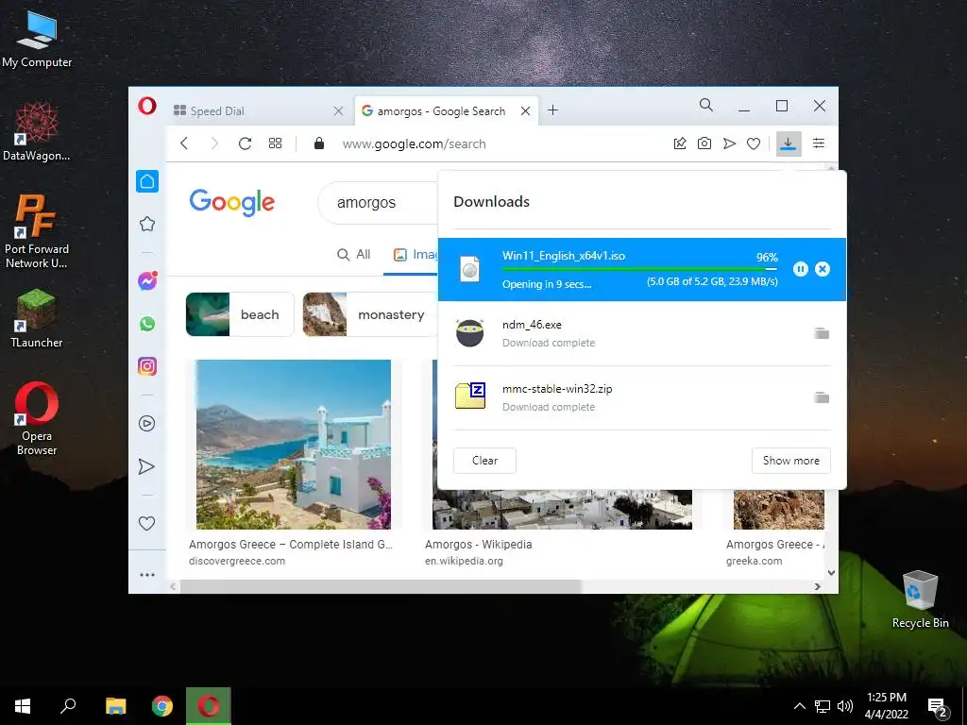Go forward to next page
This screenshot has width=967, height=725.
click(214, 143)
